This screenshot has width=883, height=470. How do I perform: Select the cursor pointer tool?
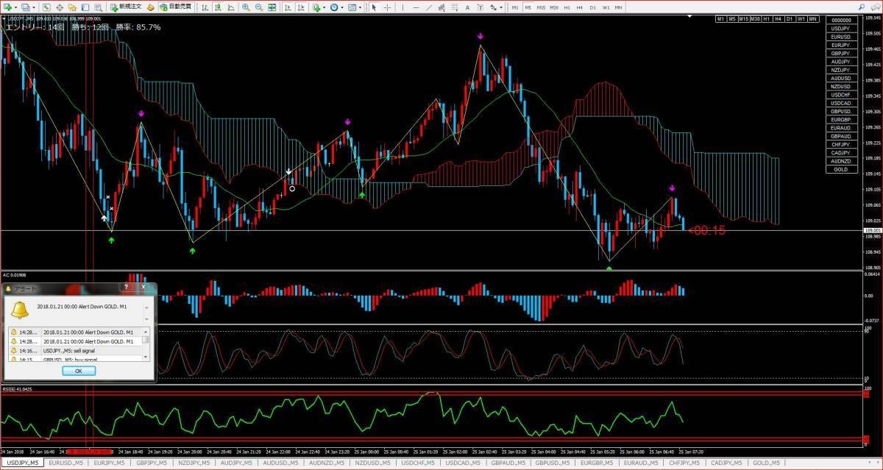click(374, 7)
